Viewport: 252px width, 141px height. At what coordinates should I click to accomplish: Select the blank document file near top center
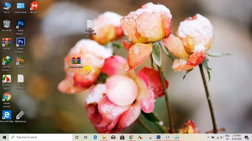pos(90,27)
